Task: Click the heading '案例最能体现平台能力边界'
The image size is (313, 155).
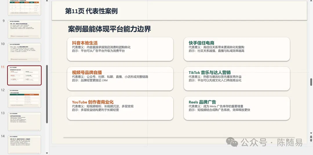Action: tap(109, 29)
